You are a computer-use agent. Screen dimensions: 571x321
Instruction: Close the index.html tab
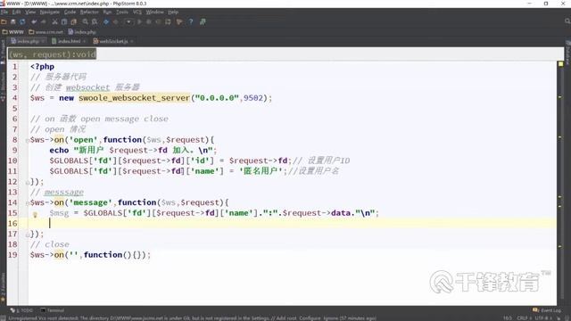(x=85, y=42)
